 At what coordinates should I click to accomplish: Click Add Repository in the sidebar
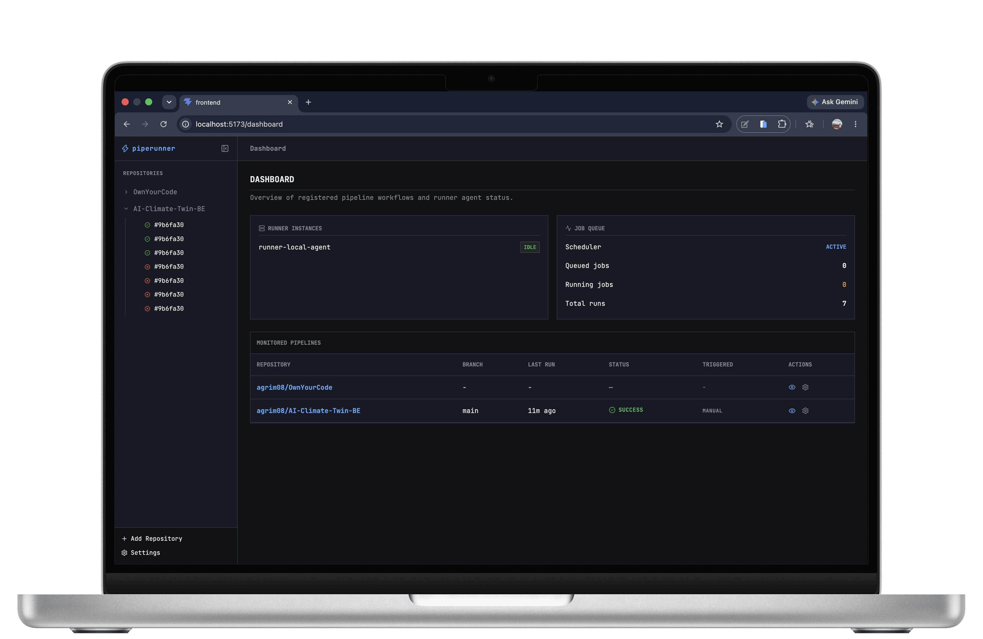tap(152, 539)
